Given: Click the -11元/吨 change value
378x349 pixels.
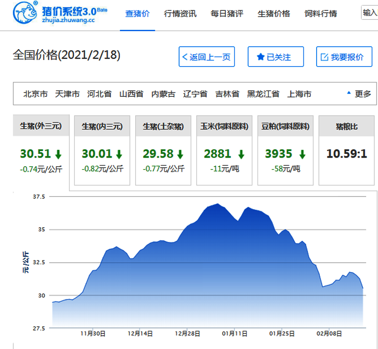Looking at the screenshot, I should pos(224,169).
